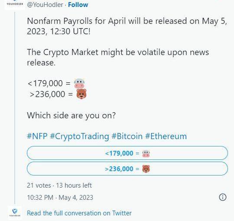
Task: Click the cow emoji in tweet text
Action: point(79,83)
